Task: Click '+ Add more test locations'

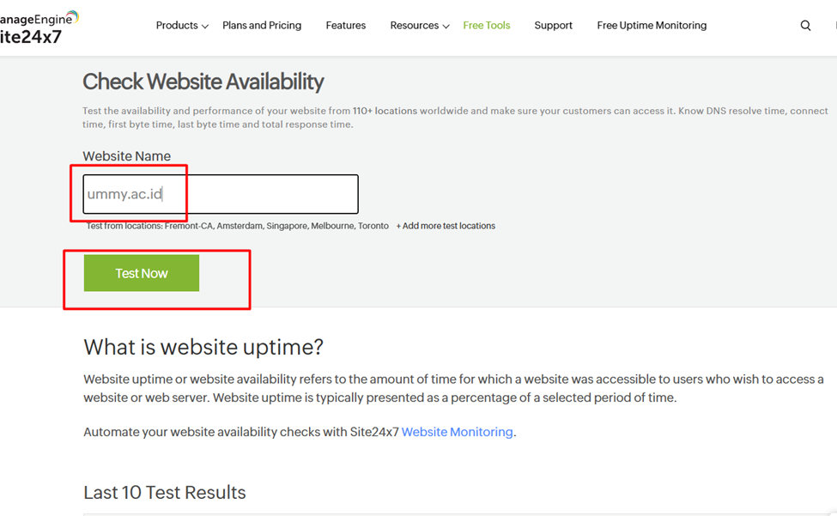Action: pos(446,226)
